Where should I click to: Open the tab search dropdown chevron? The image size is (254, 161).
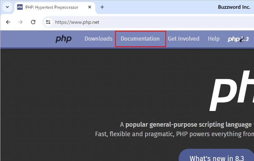coord(7,7)
